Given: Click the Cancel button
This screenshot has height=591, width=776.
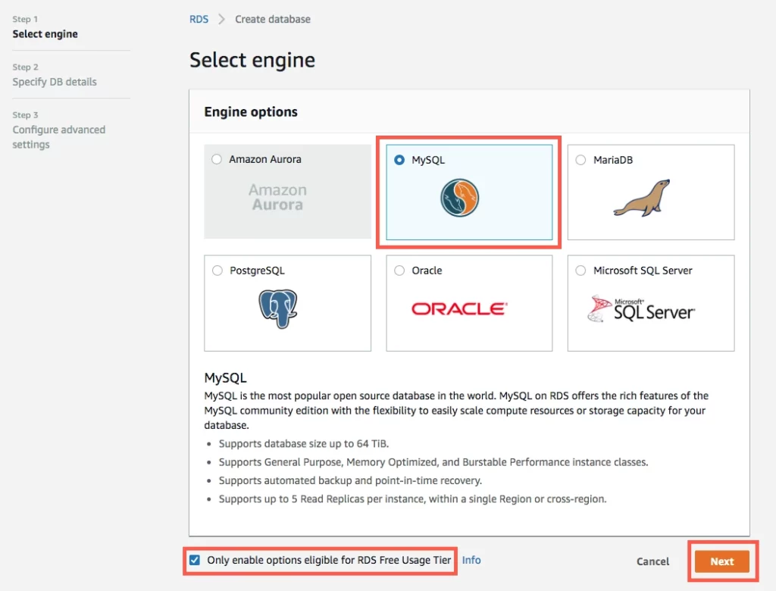Looking at the screenshot, I should coord(652,561).
